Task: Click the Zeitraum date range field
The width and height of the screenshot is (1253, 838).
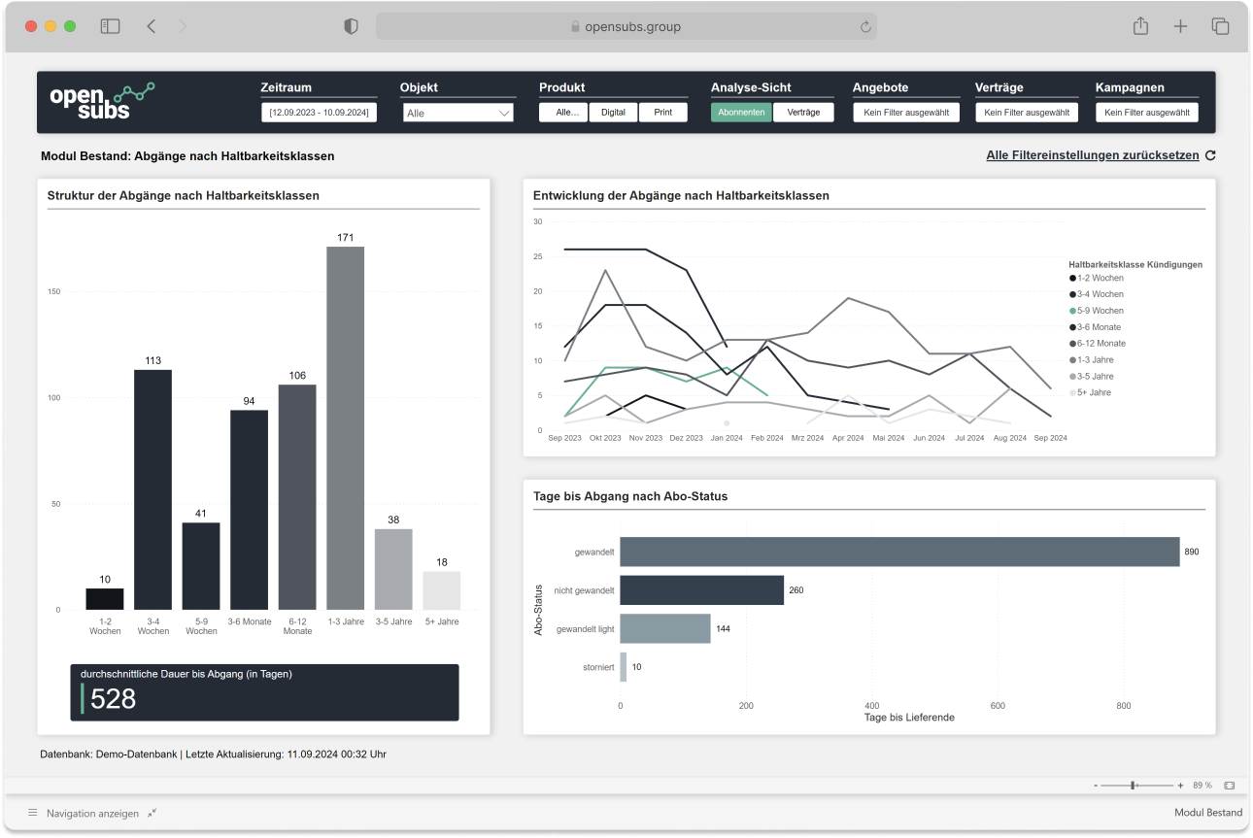Action: (319, 113)
